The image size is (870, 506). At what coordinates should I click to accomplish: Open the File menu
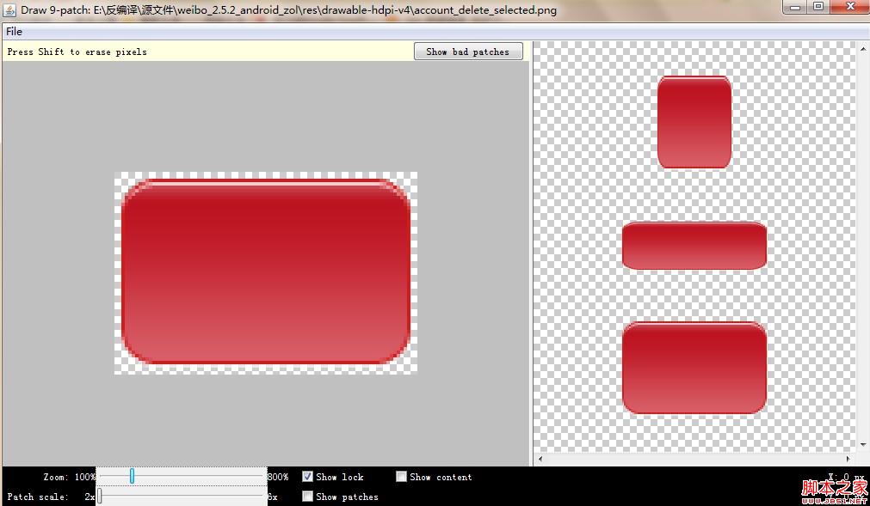15,32
